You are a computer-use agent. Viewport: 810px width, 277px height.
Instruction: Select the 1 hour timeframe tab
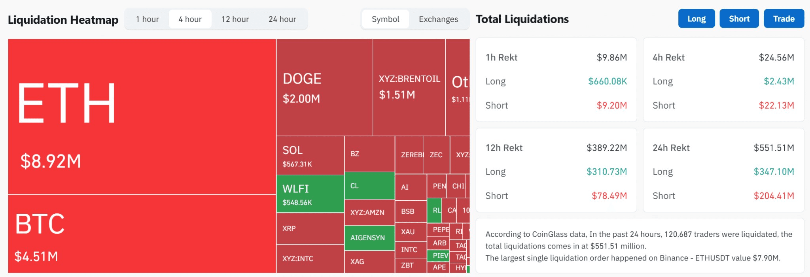[x=147, y=19]
